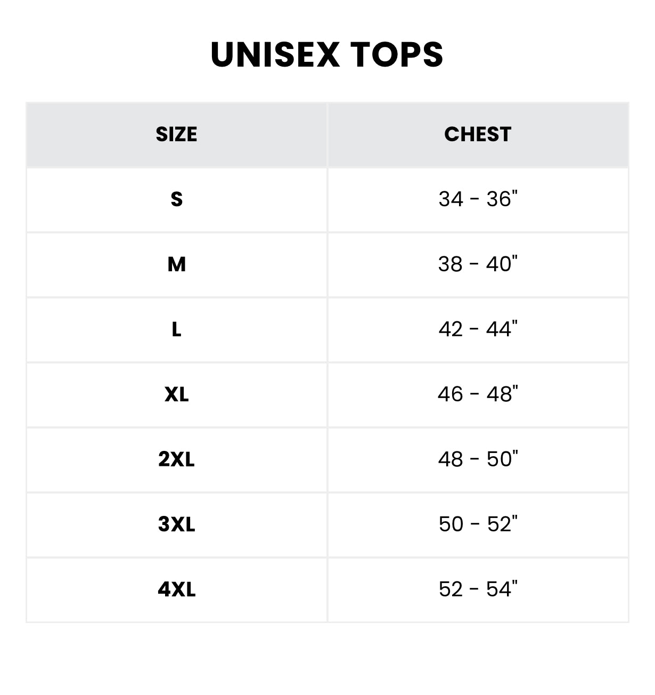Screen dimensions: 655x695
Task: Click the number 54 in the last row
Action: click(499, 589)
